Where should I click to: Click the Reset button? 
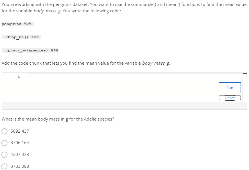click(230, 98)
